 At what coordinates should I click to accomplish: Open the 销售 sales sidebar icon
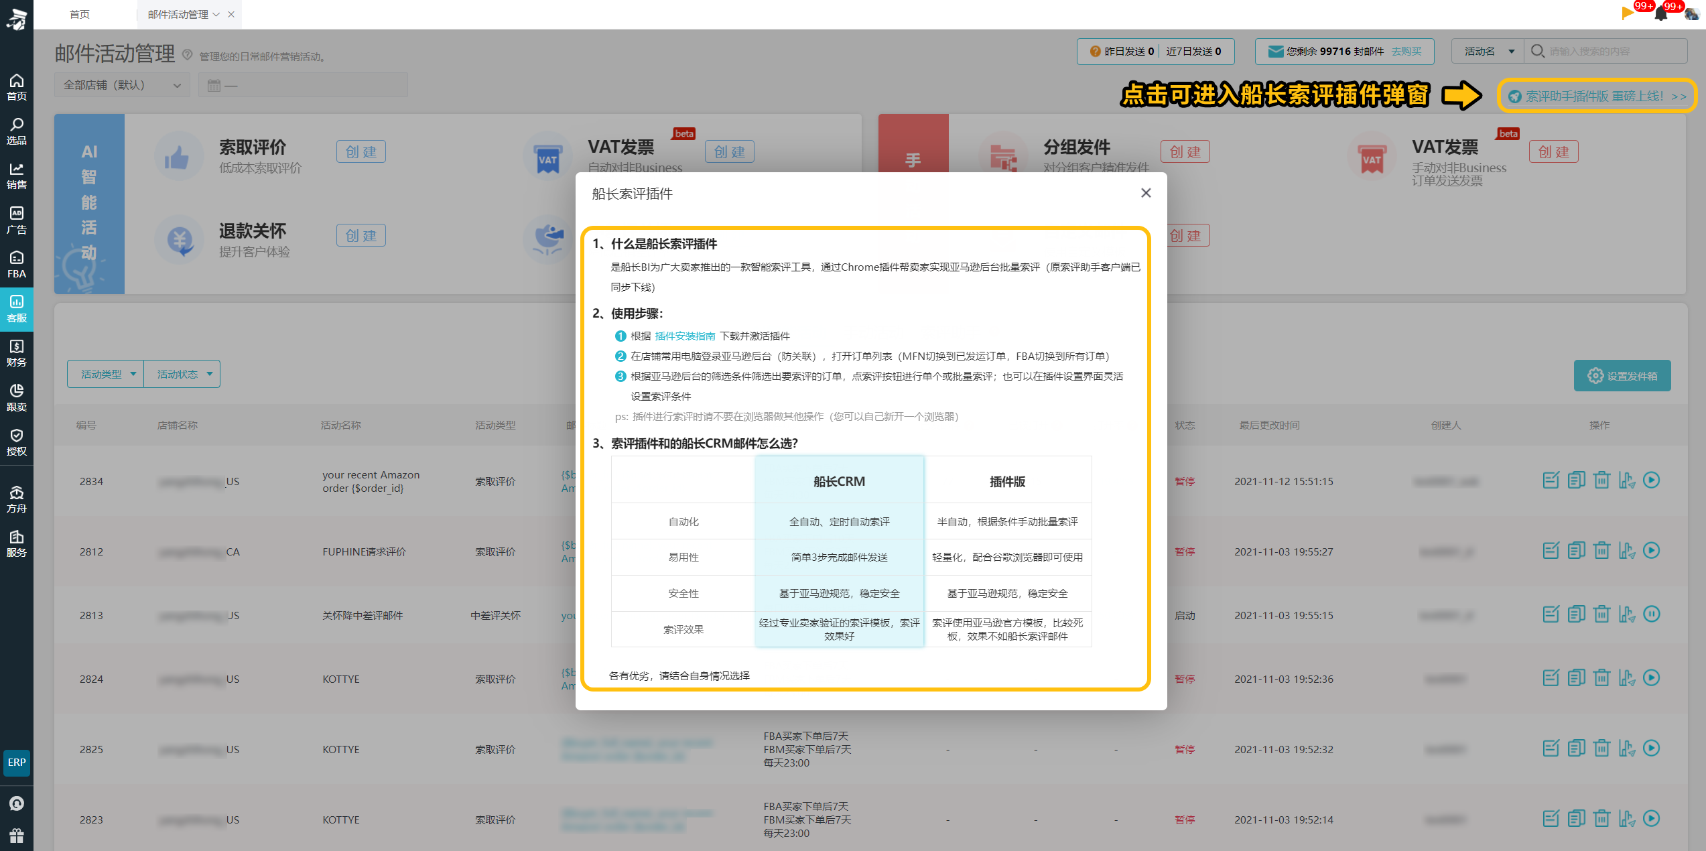tap(17, 176)
